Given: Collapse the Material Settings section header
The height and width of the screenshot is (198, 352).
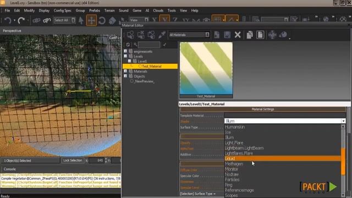Looking at the screenshot, I should pos(263,109).
